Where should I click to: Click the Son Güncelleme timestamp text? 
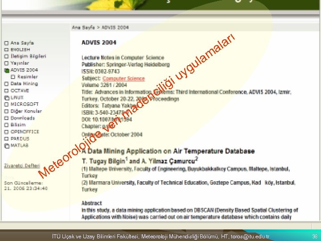pyautogui.click(x=25, y=186)
